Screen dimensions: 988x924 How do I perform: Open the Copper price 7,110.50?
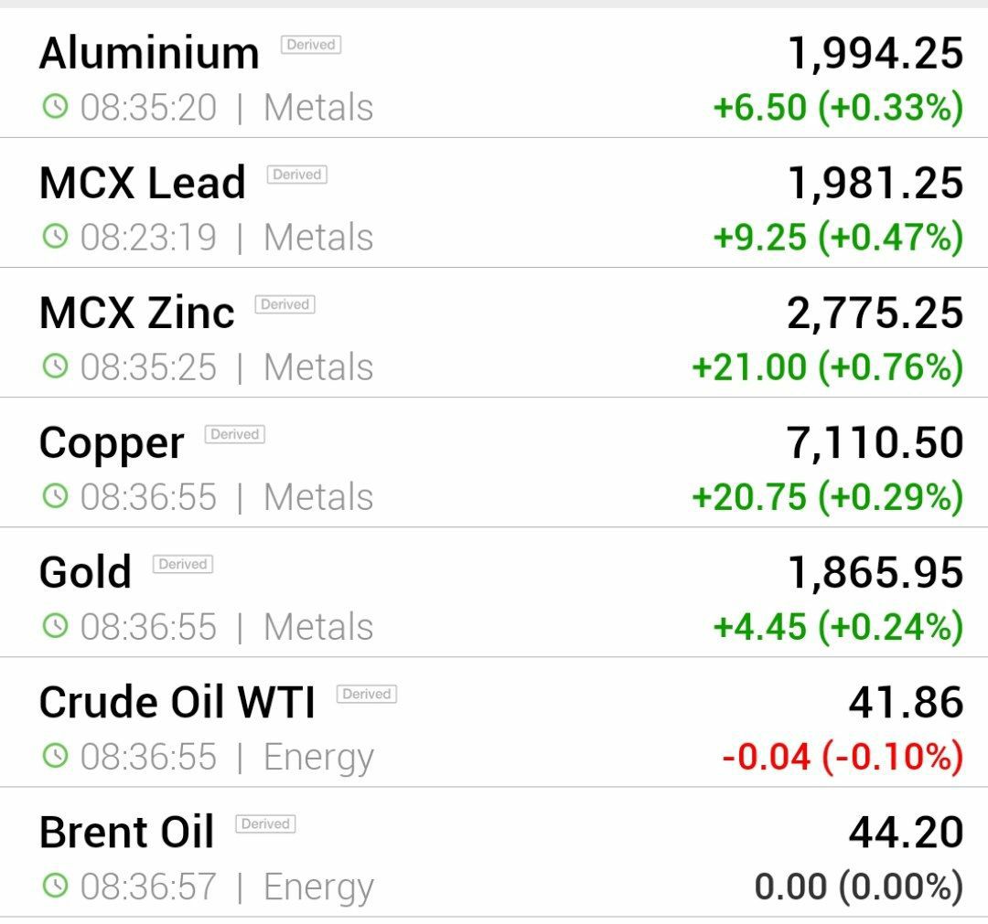[x=875, y=442]
